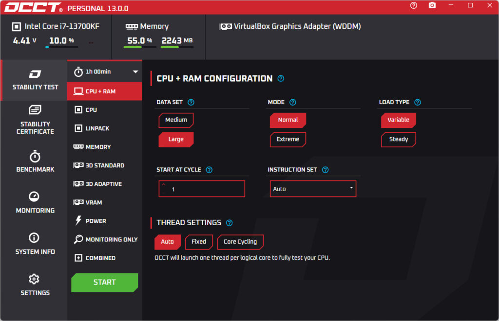
Task: Set thread settings to Fixed
Action: click(x=199, y=242)
